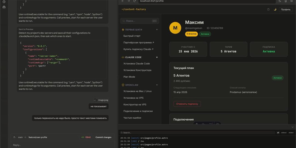Click the preview URL bar localhost:4321/profile

[207, 1]
